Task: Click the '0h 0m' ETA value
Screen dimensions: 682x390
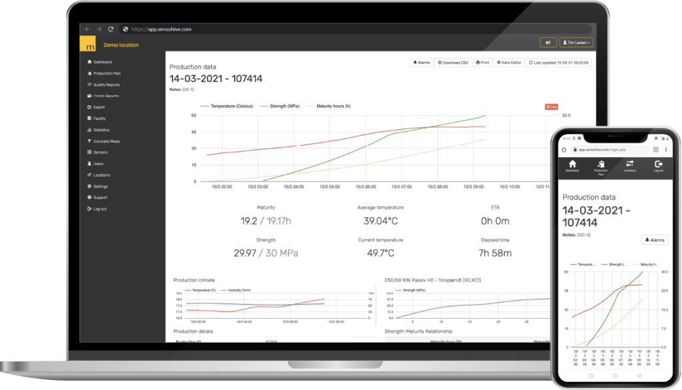Action: [495, 221]
